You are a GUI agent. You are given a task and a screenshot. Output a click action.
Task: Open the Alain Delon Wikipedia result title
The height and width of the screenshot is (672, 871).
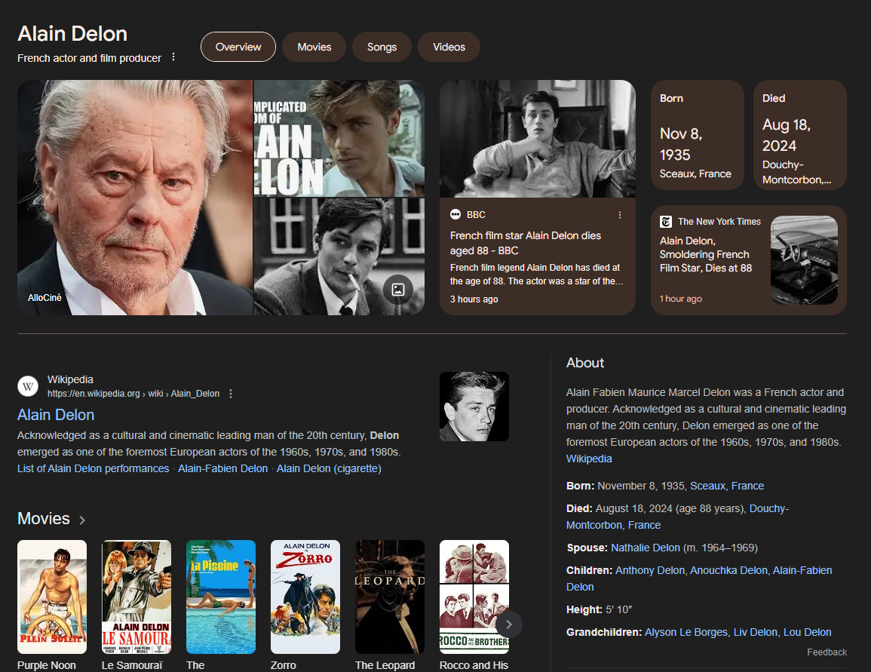[x=56, y=415]
